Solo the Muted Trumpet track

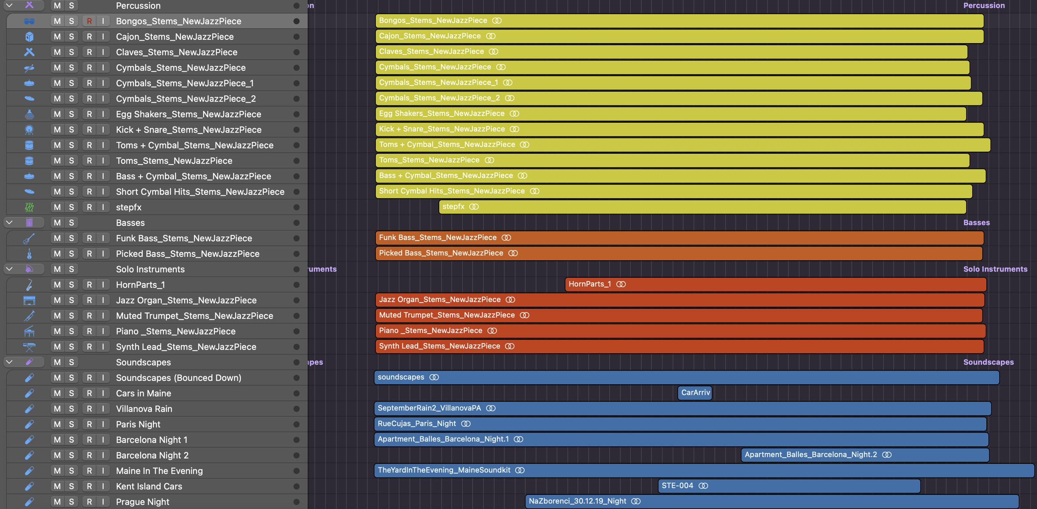pyautogui.click(x=71, y=316)
